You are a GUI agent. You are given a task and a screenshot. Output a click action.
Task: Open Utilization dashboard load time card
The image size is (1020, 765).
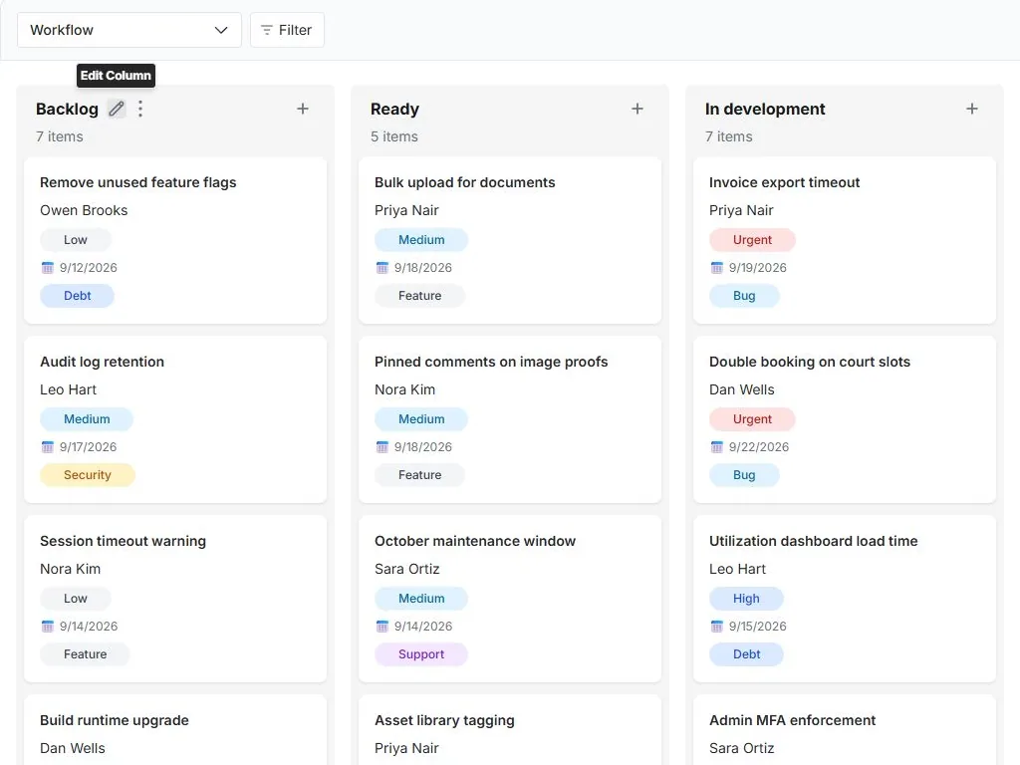click(845, 599)
